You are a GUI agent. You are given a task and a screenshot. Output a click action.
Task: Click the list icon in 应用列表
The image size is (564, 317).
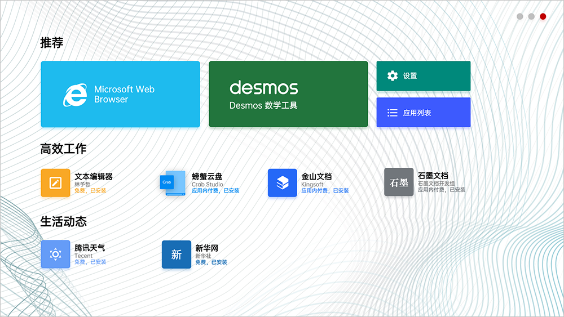tap(393, 113)
